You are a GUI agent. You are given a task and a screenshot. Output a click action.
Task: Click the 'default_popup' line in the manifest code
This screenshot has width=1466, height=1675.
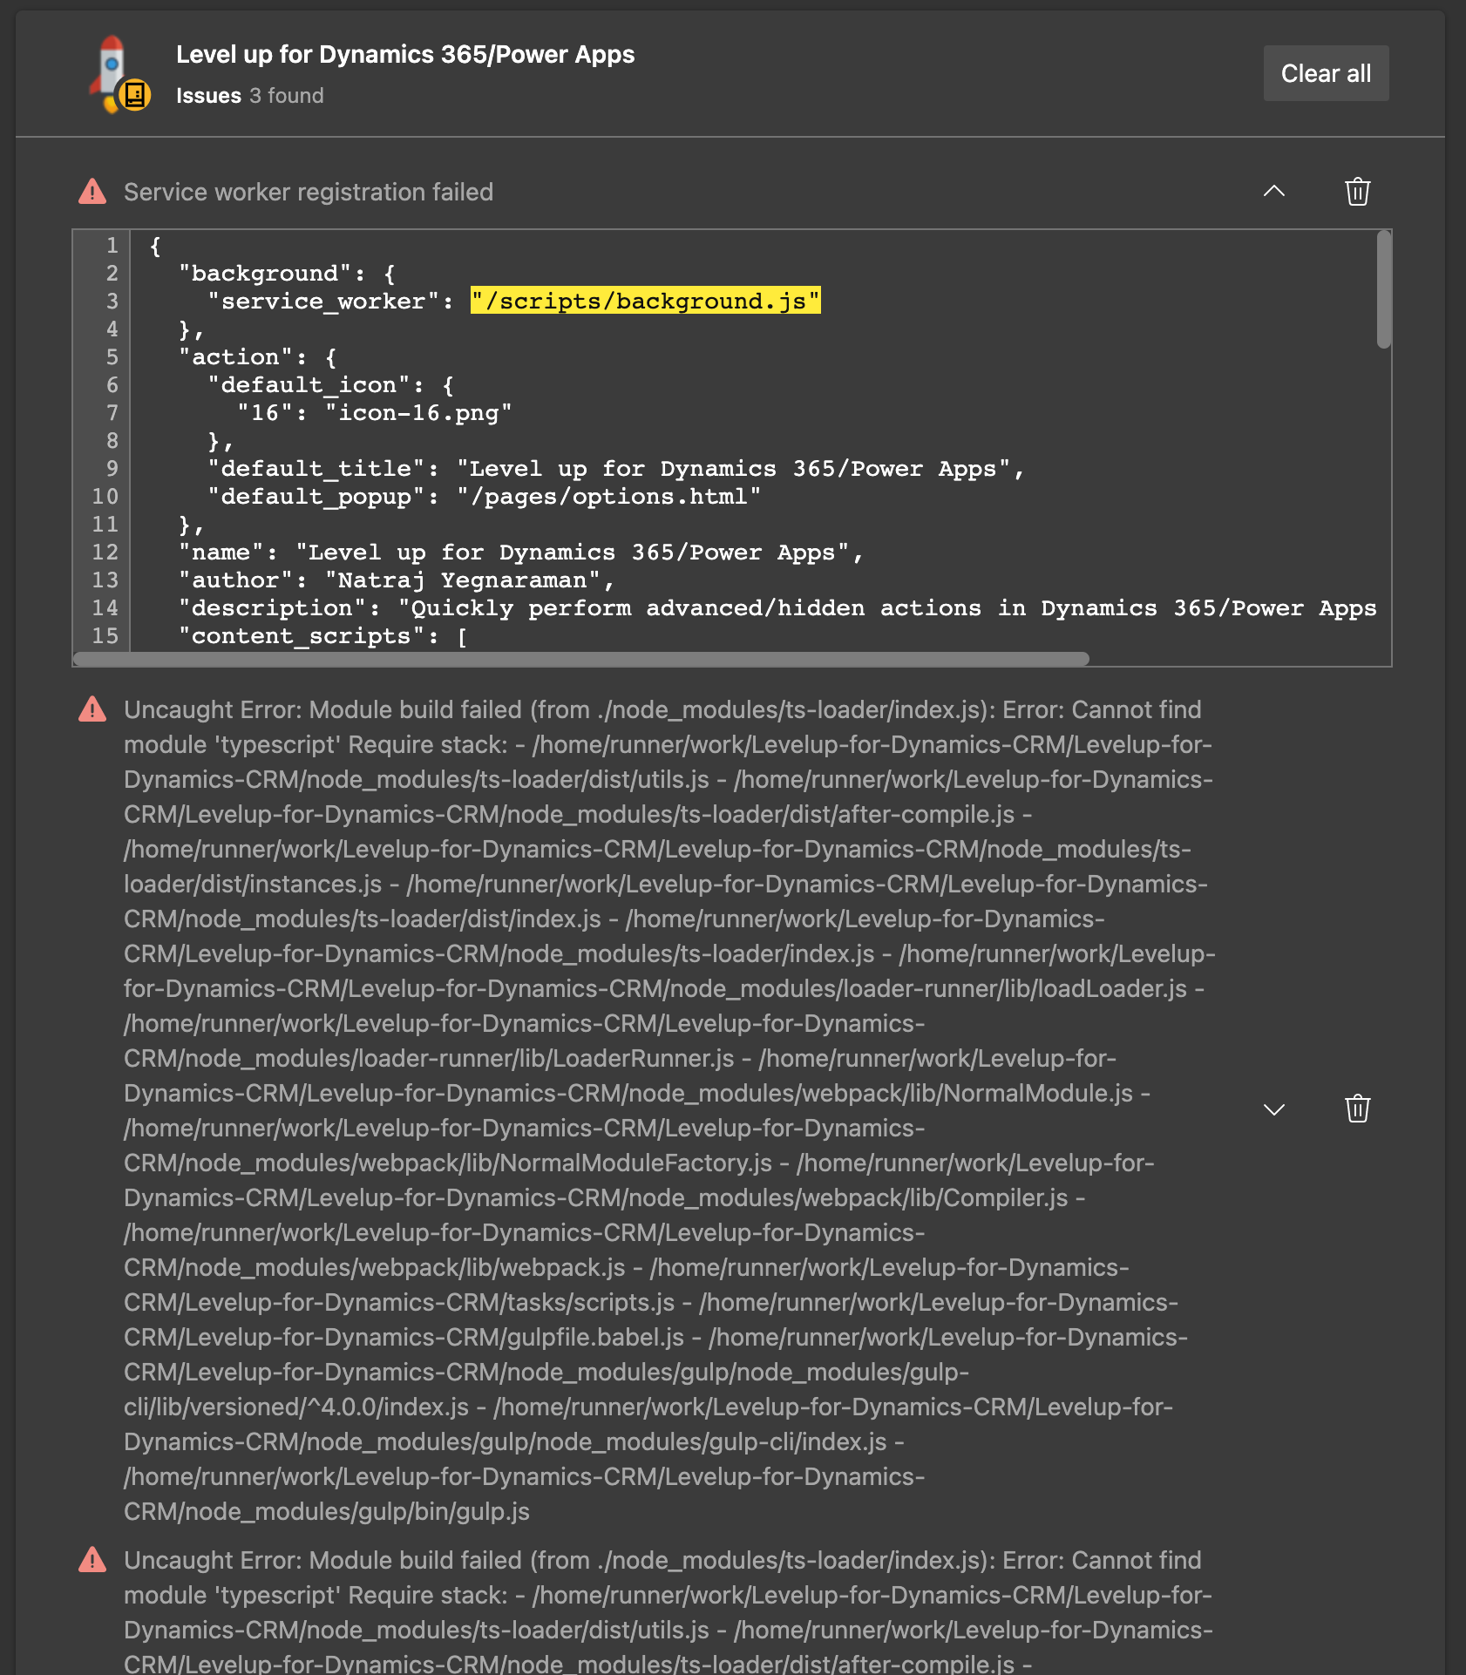(483, 496)
